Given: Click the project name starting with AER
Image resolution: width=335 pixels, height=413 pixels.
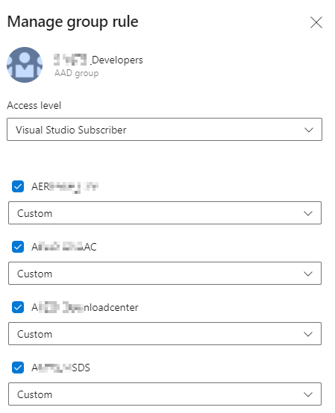Looking at the screenshot, I should (65, 187).
